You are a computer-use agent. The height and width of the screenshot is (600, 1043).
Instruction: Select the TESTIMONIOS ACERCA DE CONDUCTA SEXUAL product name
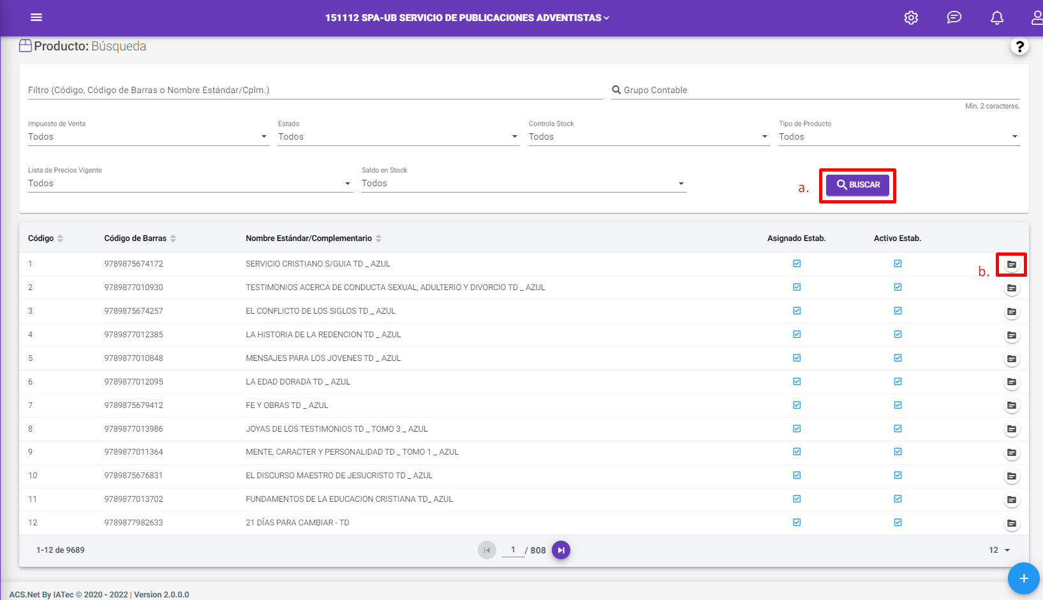pyautogui.click(x=396, y=288)
